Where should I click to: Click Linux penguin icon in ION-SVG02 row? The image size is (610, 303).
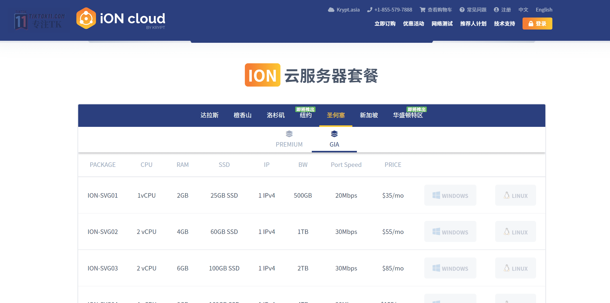tap(507, 231)
